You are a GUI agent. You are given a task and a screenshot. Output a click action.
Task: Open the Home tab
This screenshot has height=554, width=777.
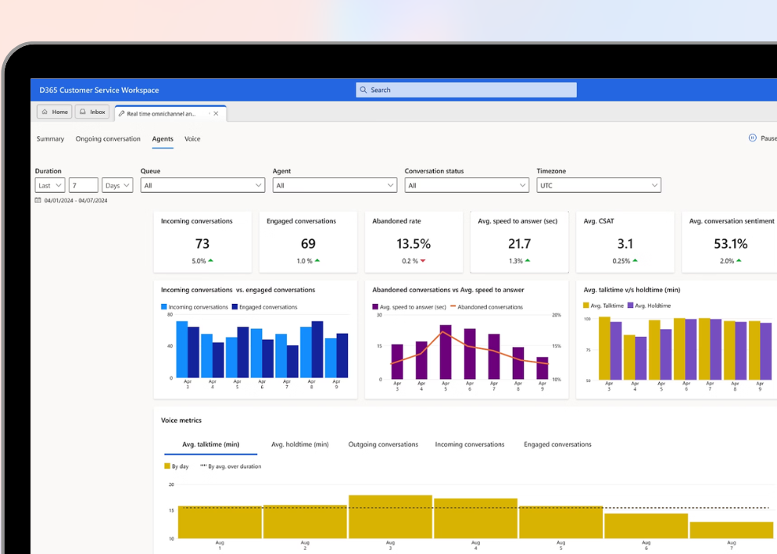pyautogui.click(x=55, y=112)
